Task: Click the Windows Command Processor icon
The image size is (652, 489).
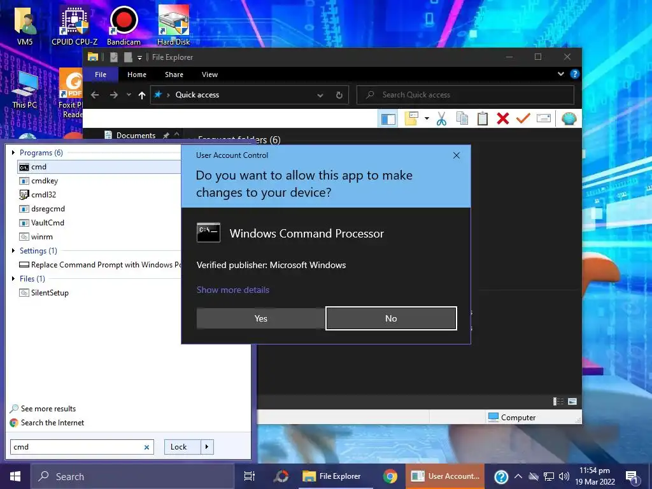Action: (x=208, y=233)
